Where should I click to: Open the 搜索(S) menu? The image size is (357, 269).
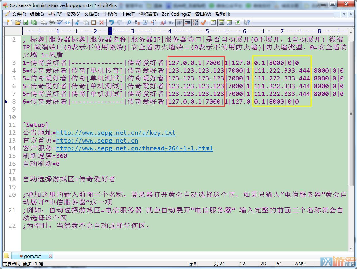(73, 14)
